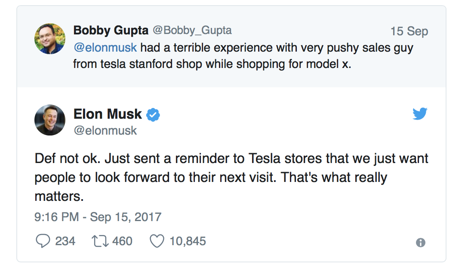Screen dimensions: 468x277
Task: Click the 10,845 likes count
Action: click(x=188, y=241)
